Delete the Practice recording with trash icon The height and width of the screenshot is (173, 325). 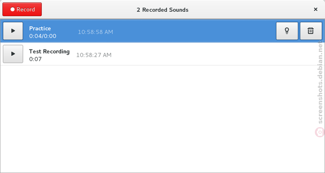[311, 31]
